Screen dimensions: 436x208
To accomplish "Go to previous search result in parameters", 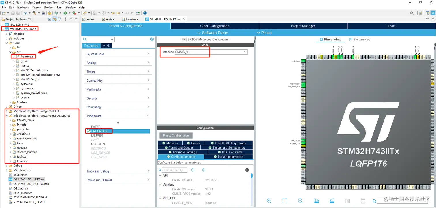I will [x=193, y=170].
